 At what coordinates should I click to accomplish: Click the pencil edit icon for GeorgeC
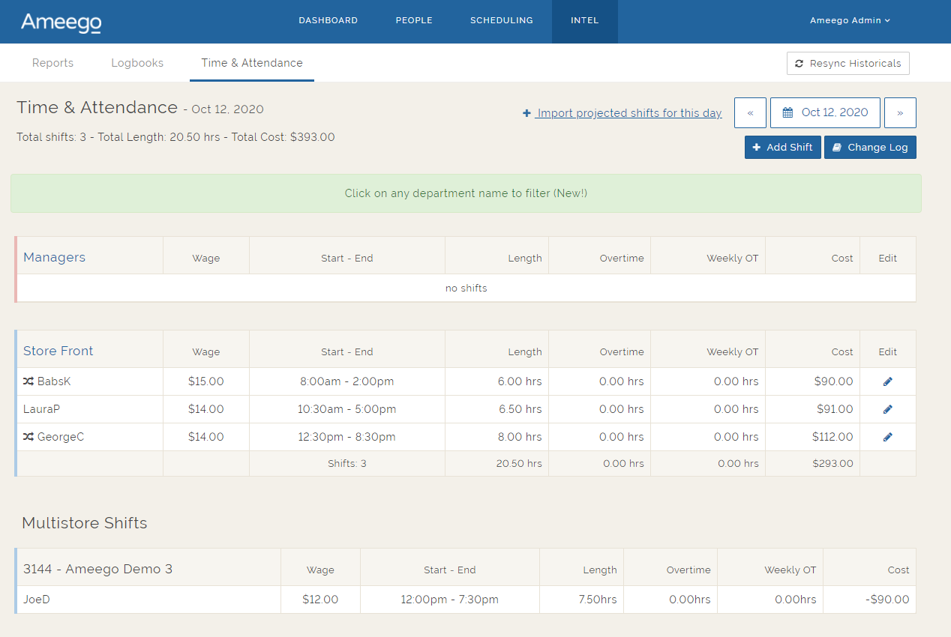[888, 437]
